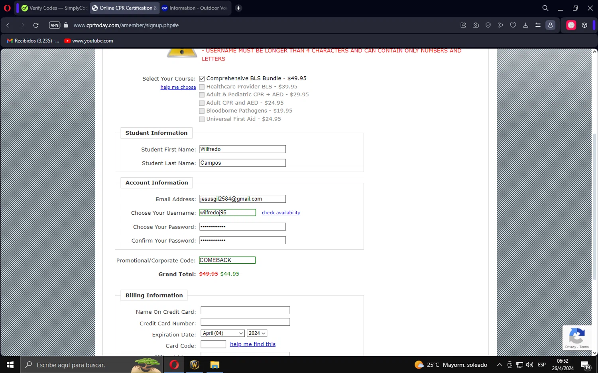This screenshot has width=598, height=373.
Task: Open the notifications center icon
Action: (x=585, y=365)
